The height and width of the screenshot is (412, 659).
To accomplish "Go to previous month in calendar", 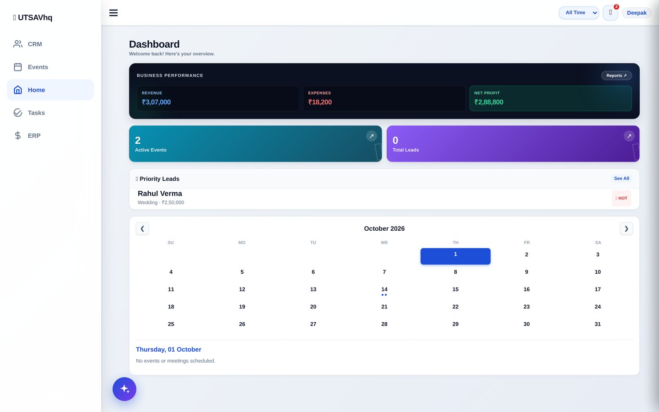I will [142, 228].
